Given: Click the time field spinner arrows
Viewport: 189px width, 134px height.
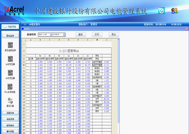Looking at the screenshot, I should pos(64,35).
